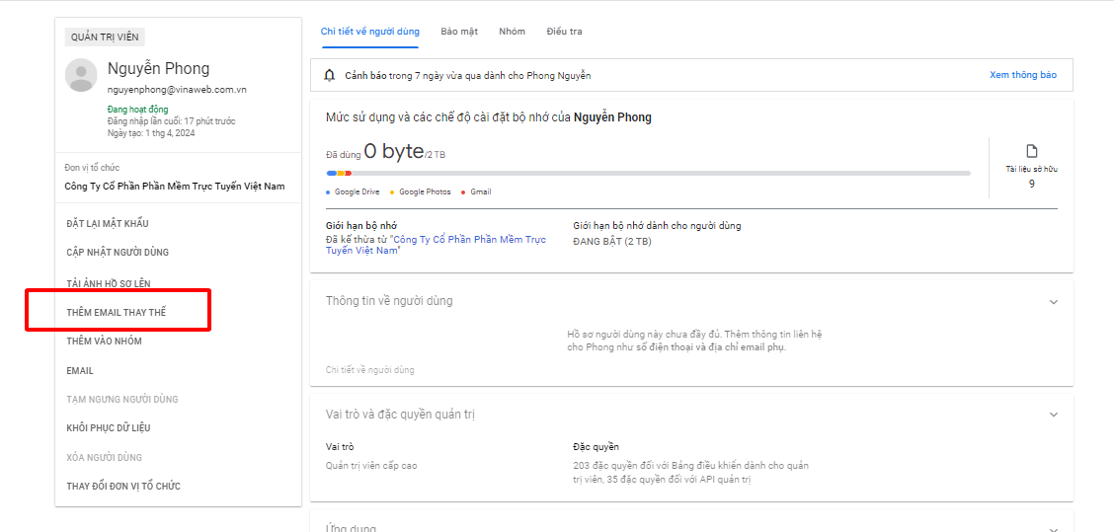Click the owned documents file icon

pos(1032,151)
